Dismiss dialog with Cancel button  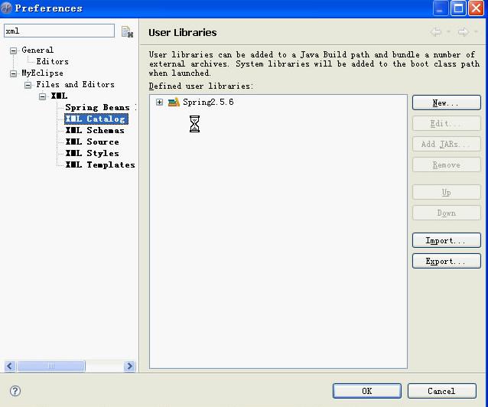pos(441,391)
